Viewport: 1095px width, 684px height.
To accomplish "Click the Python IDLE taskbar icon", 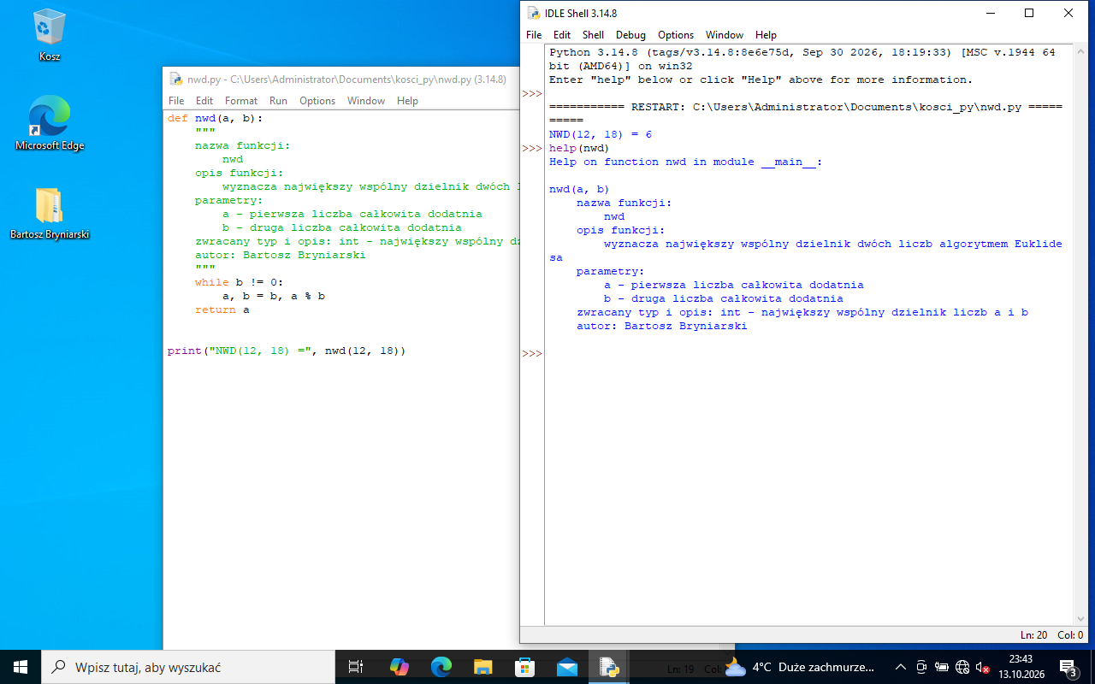I will click(608, 667).
